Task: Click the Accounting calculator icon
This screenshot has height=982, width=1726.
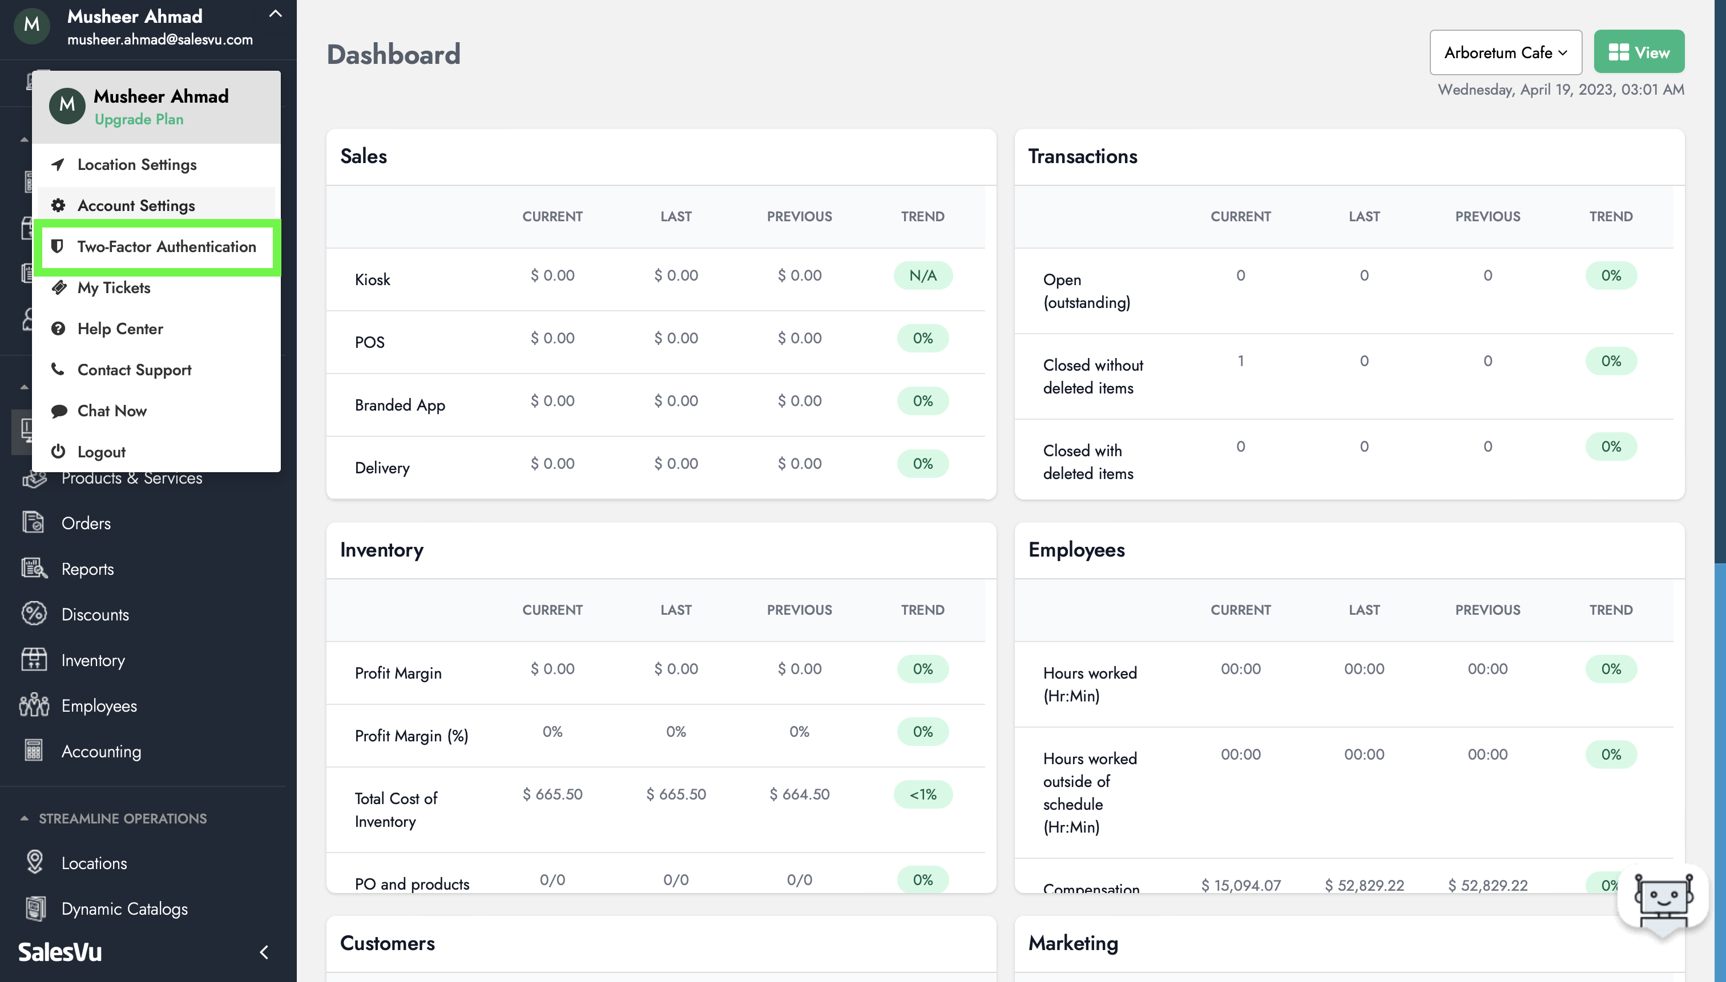Action: pos(33,750)
